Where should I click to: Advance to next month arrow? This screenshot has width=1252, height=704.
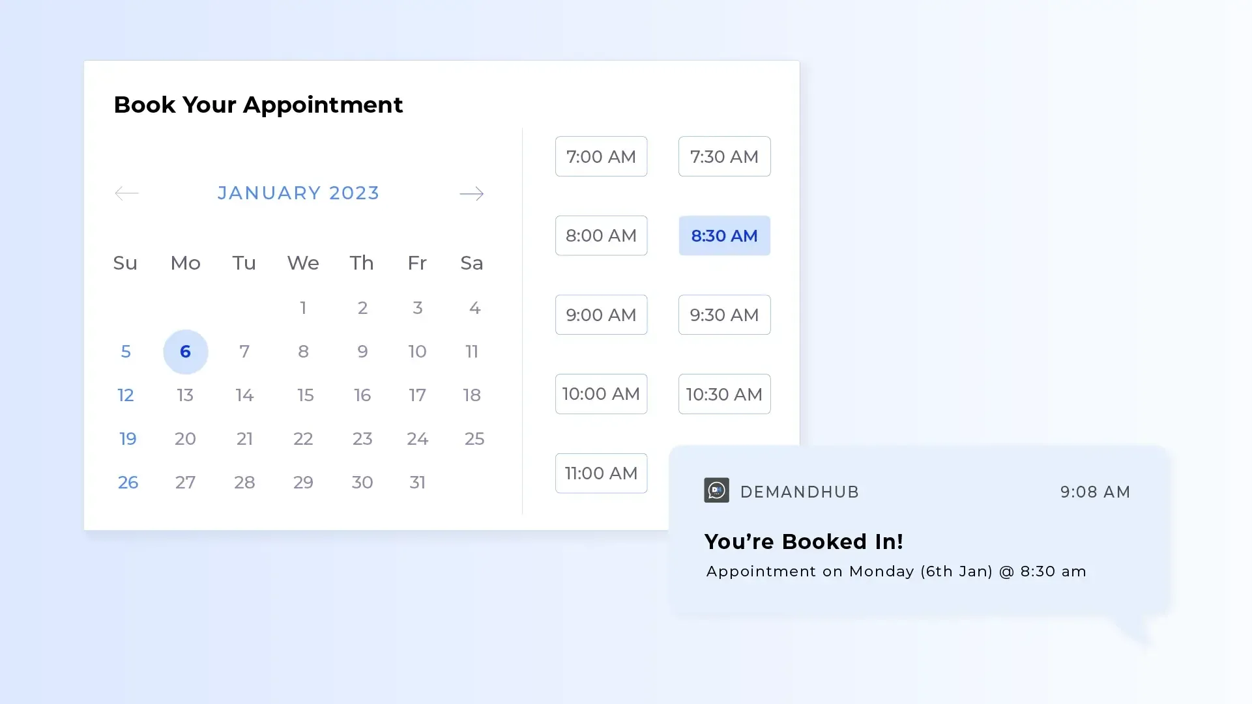[x=471, y=193]
